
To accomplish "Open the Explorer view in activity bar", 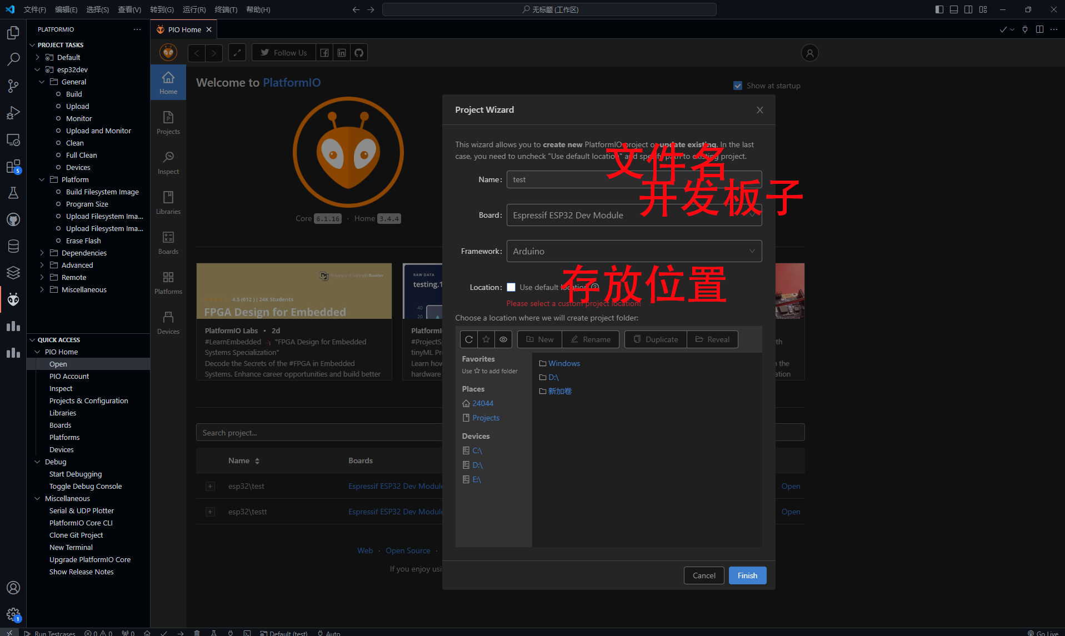I will click(13, 33).
